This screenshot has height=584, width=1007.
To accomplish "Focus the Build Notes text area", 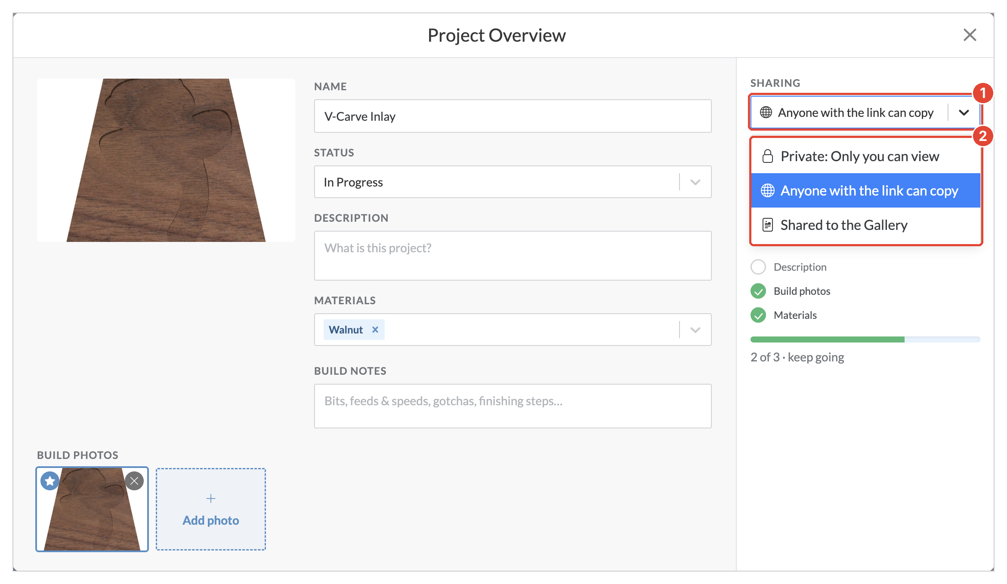I will point(513,406).
